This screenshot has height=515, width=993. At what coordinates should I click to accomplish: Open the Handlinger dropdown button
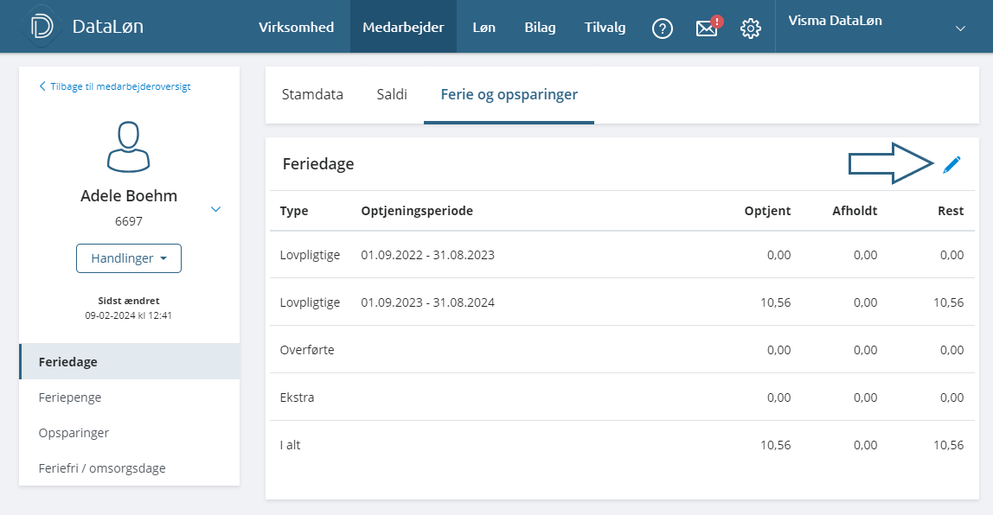pos(129,258)
